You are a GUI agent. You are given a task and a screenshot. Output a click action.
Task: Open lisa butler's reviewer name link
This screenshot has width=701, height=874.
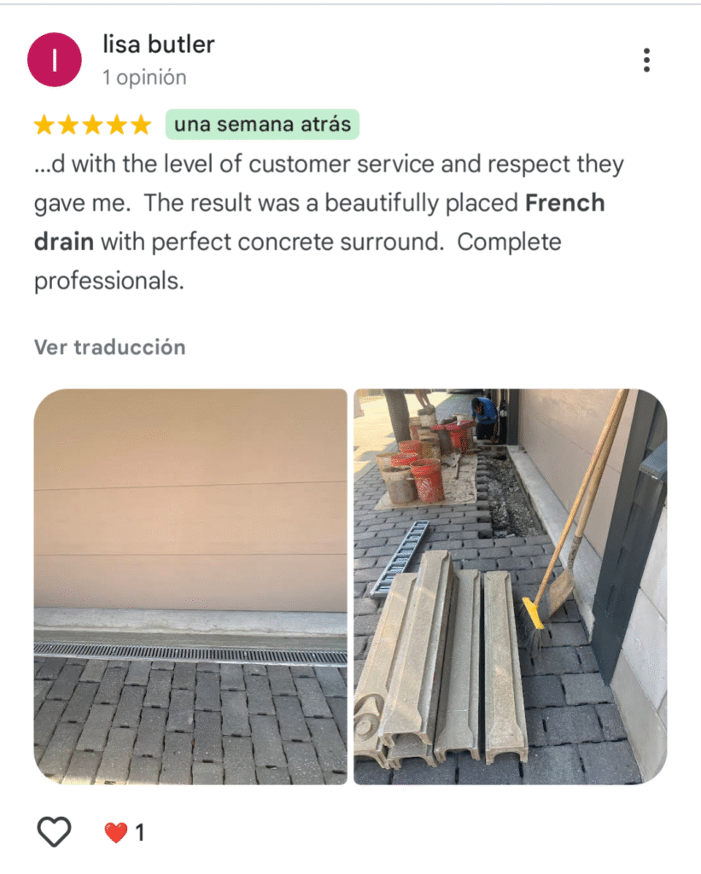pyautogui.click(x=158, y=44)
